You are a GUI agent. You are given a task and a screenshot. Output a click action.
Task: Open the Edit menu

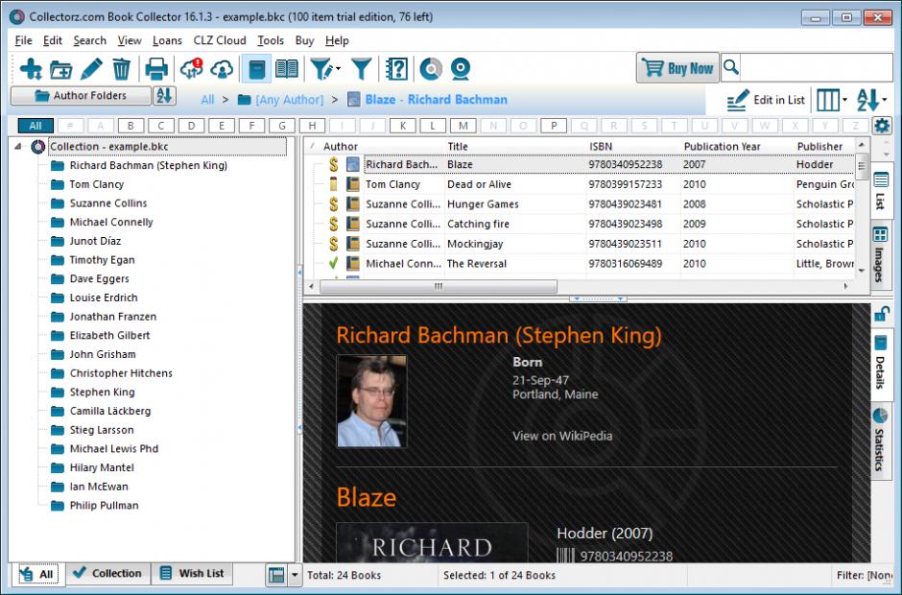tap(53, 41)
